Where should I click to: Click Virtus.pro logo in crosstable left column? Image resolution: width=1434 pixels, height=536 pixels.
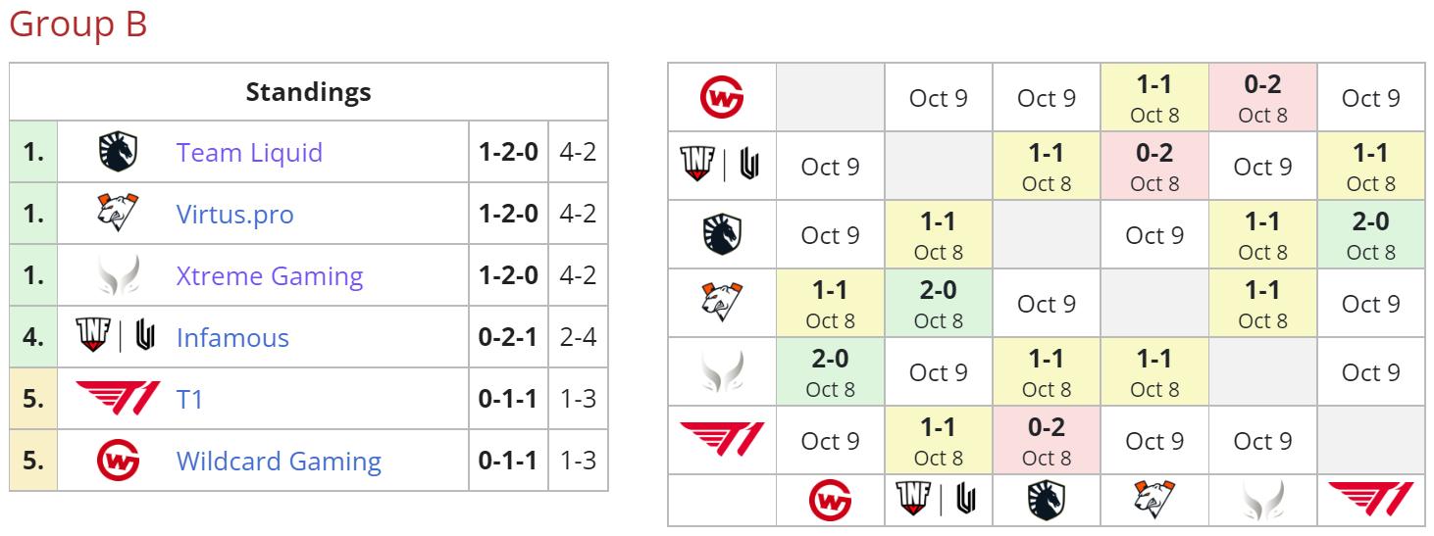click(722, 304)
